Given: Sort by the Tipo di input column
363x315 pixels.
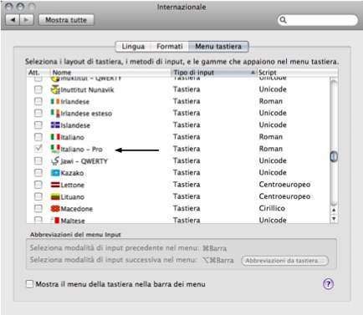Looking at the screenshot, I should 213,73.
